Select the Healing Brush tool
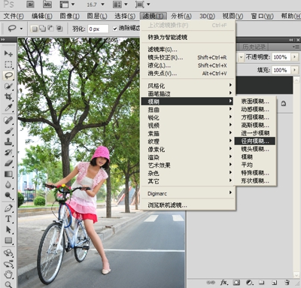Image resolution: width=301 pixels, height=288 pixels. 8,120
